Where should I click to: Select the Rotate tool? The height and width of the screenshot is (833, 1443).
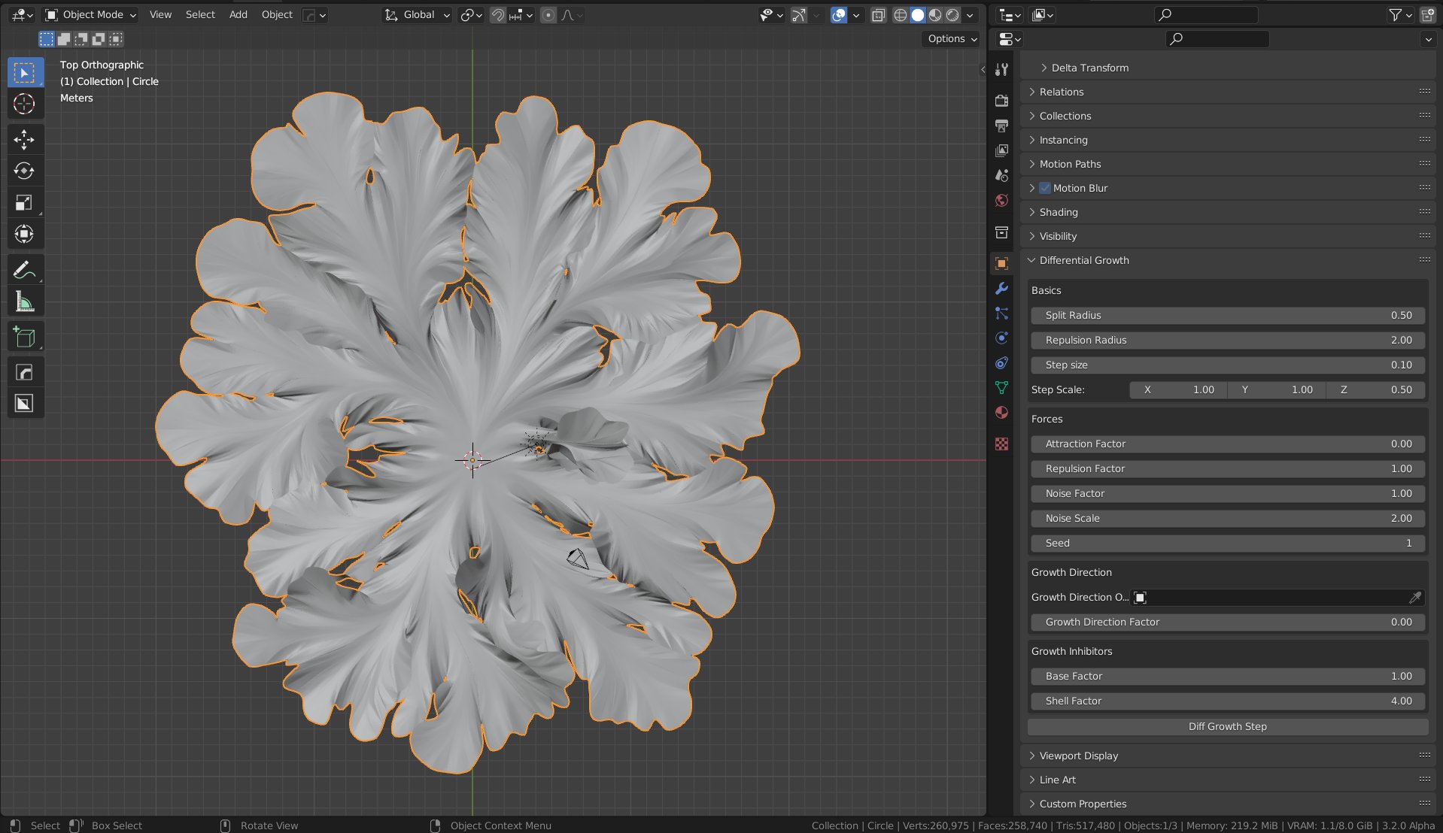(26, 171)
